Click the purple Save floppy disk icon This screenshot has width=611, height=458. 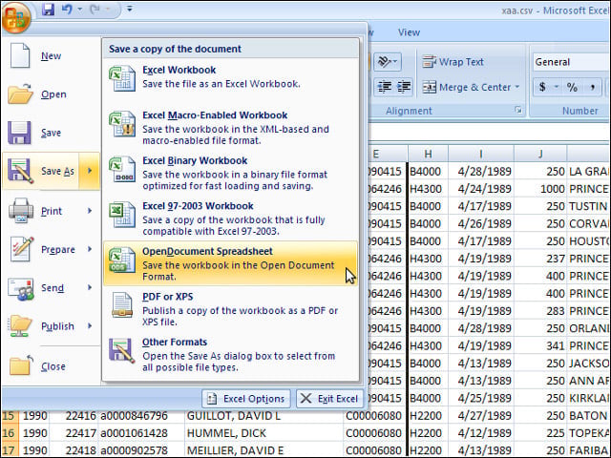[x=19, y=133]
